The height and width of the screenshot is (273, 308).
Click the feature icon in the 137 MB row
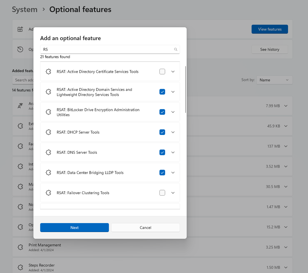pyautogui.click(x=20, y=146)
